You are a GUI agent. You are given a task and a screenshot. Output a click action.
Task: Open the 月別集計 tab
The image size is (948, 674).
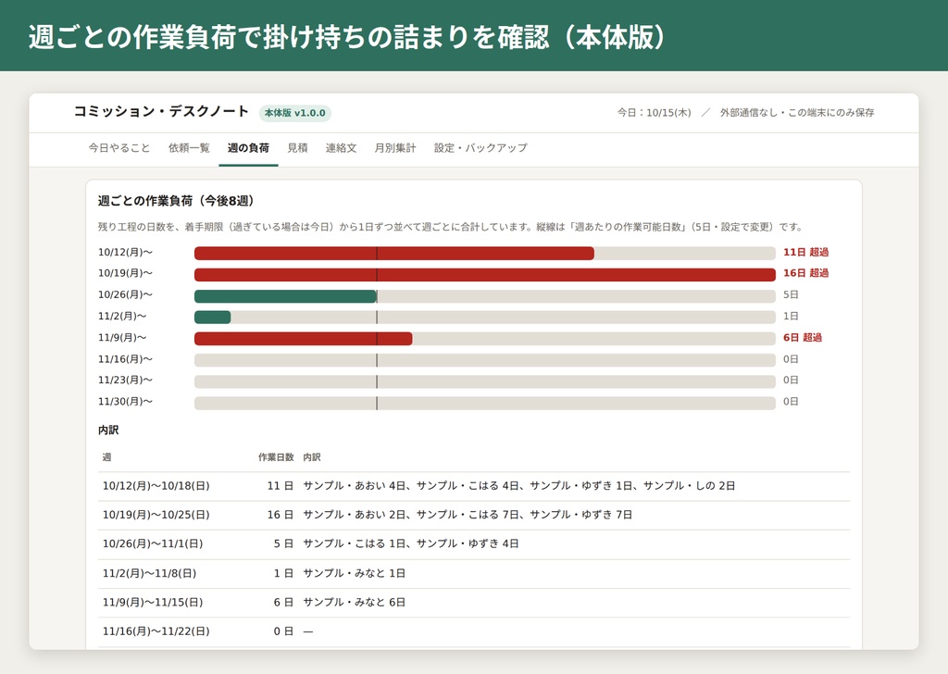(394, 148)
